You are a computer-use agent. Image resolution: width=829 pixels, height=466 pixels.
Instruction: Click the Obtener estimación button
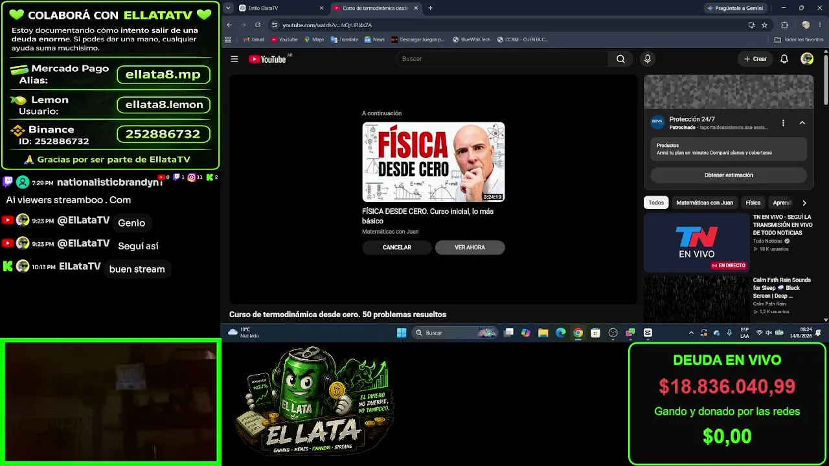coord(729,175)
